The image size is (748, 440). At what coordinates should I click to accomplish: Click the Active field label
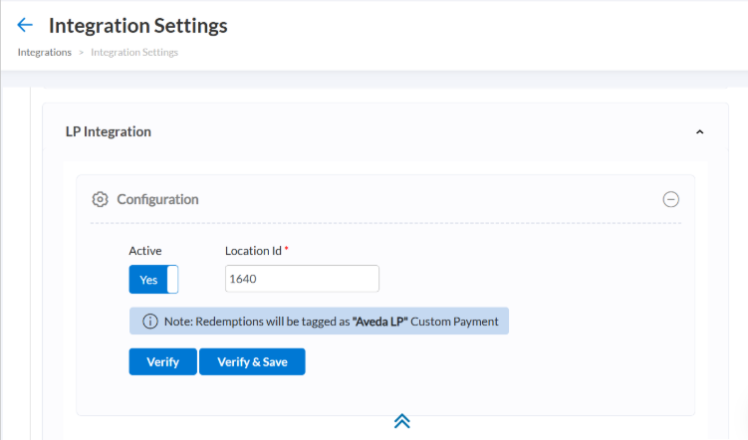(x=145, y=251)
